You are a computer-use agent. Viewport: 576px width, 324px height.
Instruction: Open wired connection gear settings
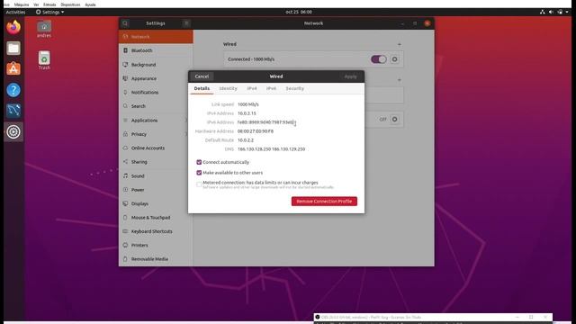[394, 59]
